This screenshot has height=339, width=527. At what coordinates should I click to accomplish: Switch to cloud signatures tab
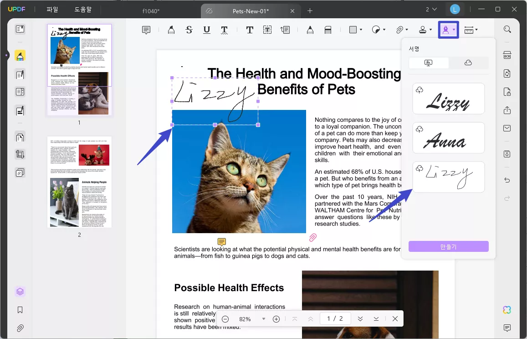[x=468, y=63]
